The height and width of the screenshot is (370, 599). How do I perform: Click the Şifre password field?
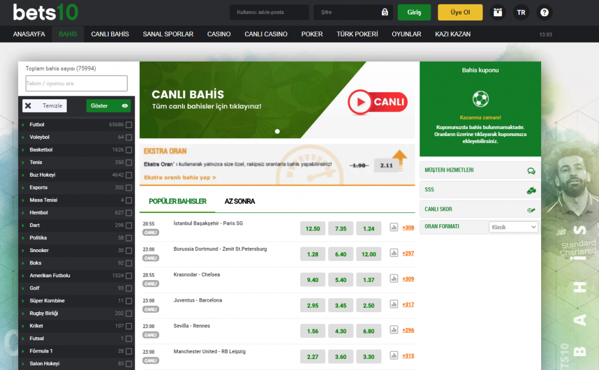click(353, 12)
